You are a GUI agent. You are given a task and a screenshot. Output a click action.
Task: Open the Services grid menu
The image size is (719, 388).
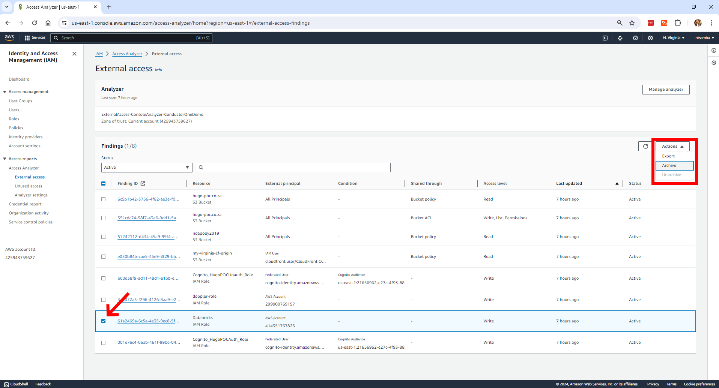coord(35,38)
